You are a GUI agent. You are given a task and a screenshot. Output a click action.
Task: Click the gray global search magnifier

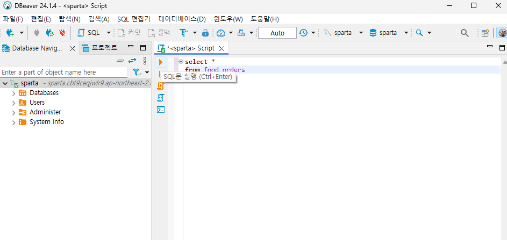[465, 33]
